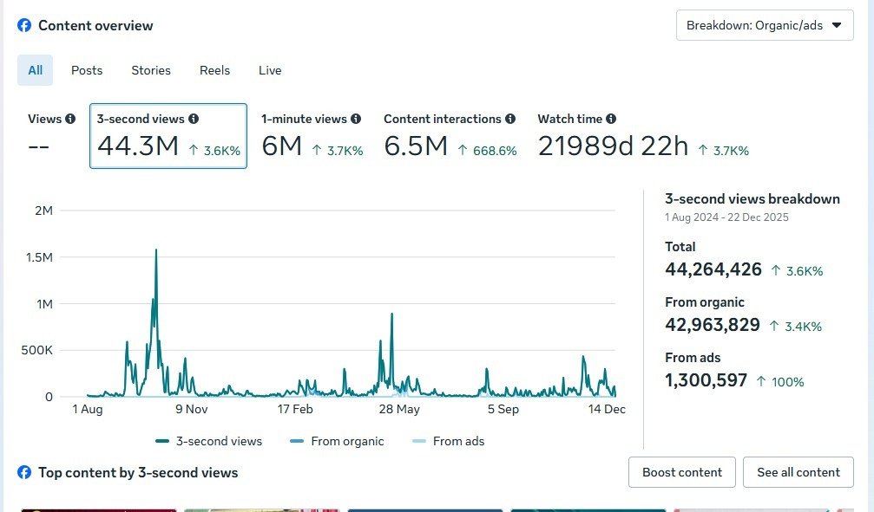Switch to the Reels tab
The width and height of the screenshot is (874, 512).
click(214, 70)
